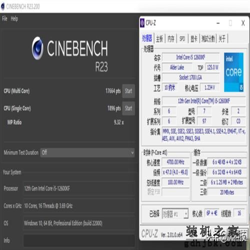Click processor text 12th Gen Intel Core i5-12600KF

coord(47,188)
